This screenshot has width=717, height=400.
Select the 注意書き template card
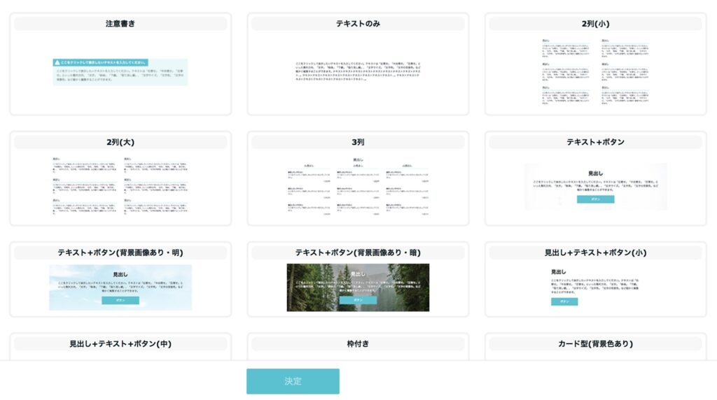click(x=120, y=64)
